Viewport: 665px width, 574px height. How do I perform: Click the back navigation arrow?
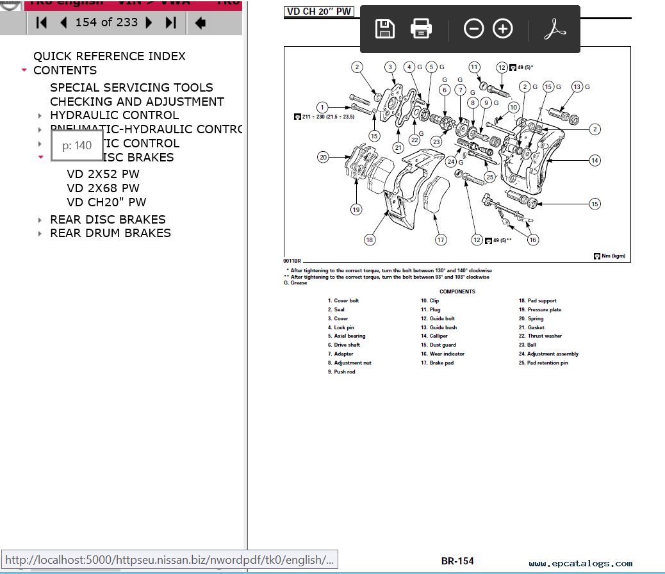[200, 22]
